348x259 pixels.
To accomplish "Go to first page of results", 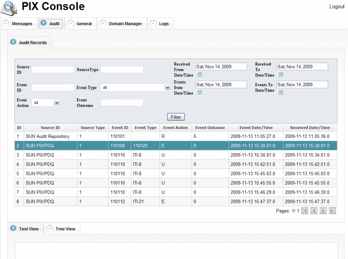I will pyautogui.click(x=305, y=211).
